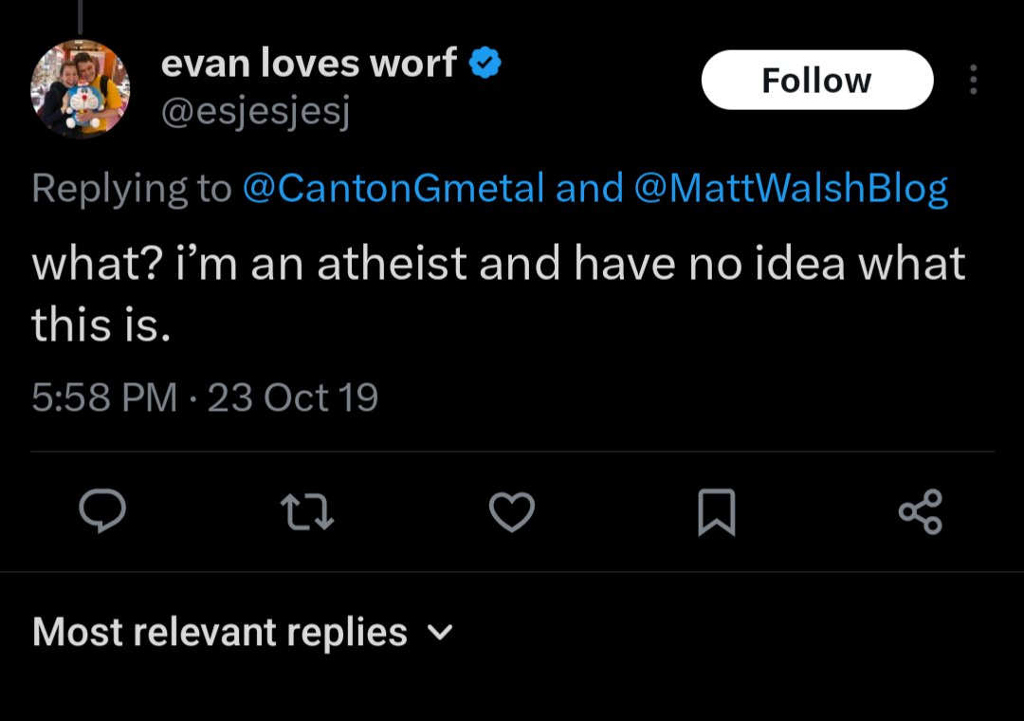Click the 5:58 PM timestamp
1024x721 pixels.
pos(104,397)
